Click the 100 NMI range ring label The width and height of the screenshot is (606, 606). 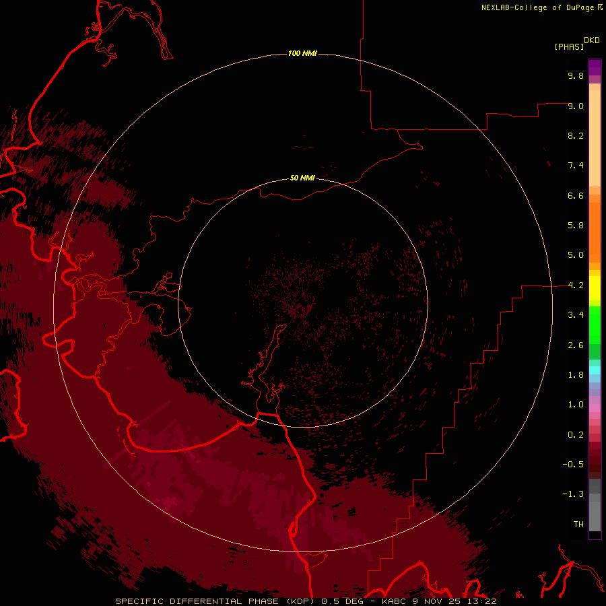tap(302, 53)
